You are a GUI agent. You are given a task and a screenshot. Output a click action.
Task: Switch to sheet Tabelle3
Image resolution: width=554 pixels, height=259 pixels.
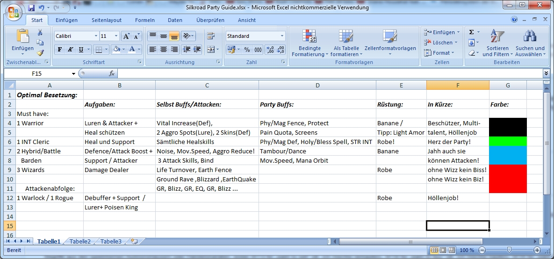[x=111, y=242]
